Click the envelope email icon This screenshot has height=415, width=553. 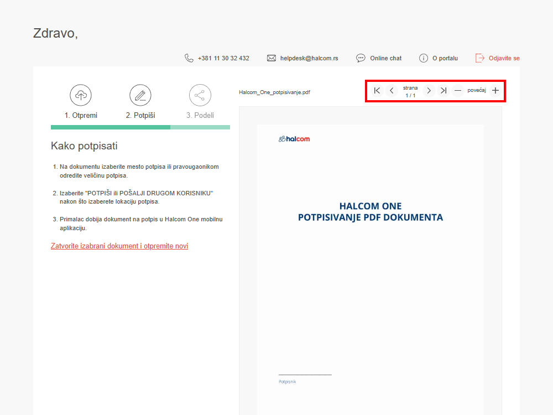coord(271,58)
